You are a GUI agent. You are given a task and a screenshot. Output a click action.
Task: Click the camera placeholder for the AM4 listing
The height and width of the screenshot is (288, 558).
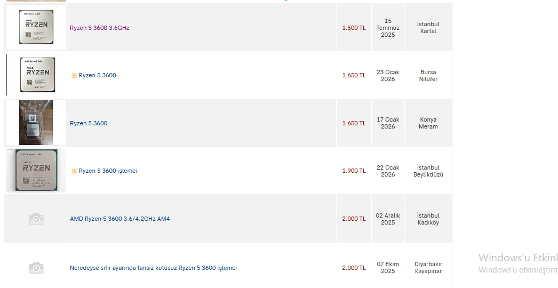tap(36, 219)
